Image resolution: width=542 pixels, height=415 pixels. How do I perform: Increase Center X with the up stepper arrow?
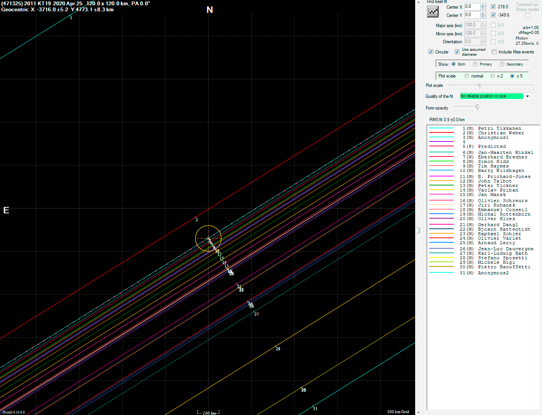pyautogui.click(x=483, y=5)
